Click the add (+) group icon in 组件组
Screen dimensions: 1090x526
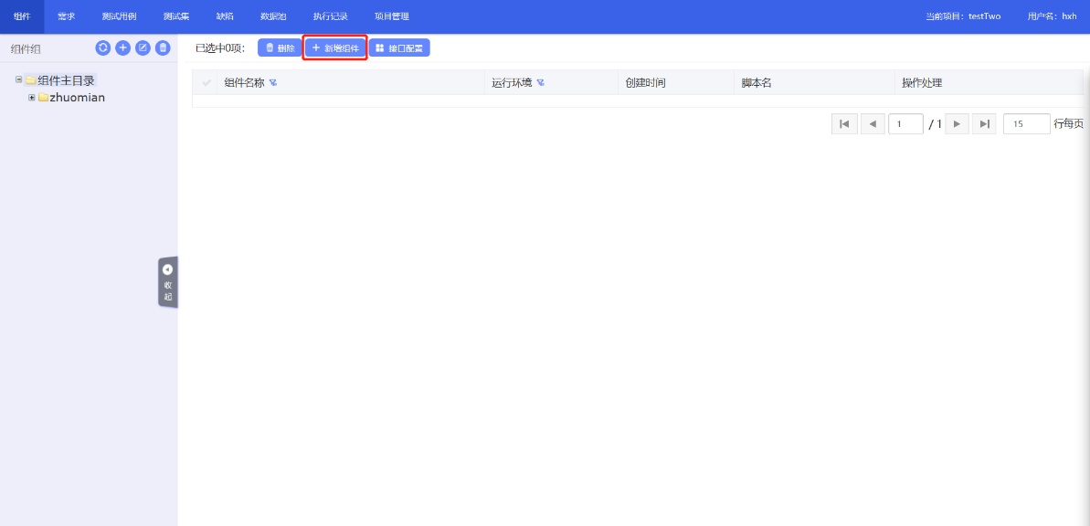pyautogui.click(x=122, y=48)
